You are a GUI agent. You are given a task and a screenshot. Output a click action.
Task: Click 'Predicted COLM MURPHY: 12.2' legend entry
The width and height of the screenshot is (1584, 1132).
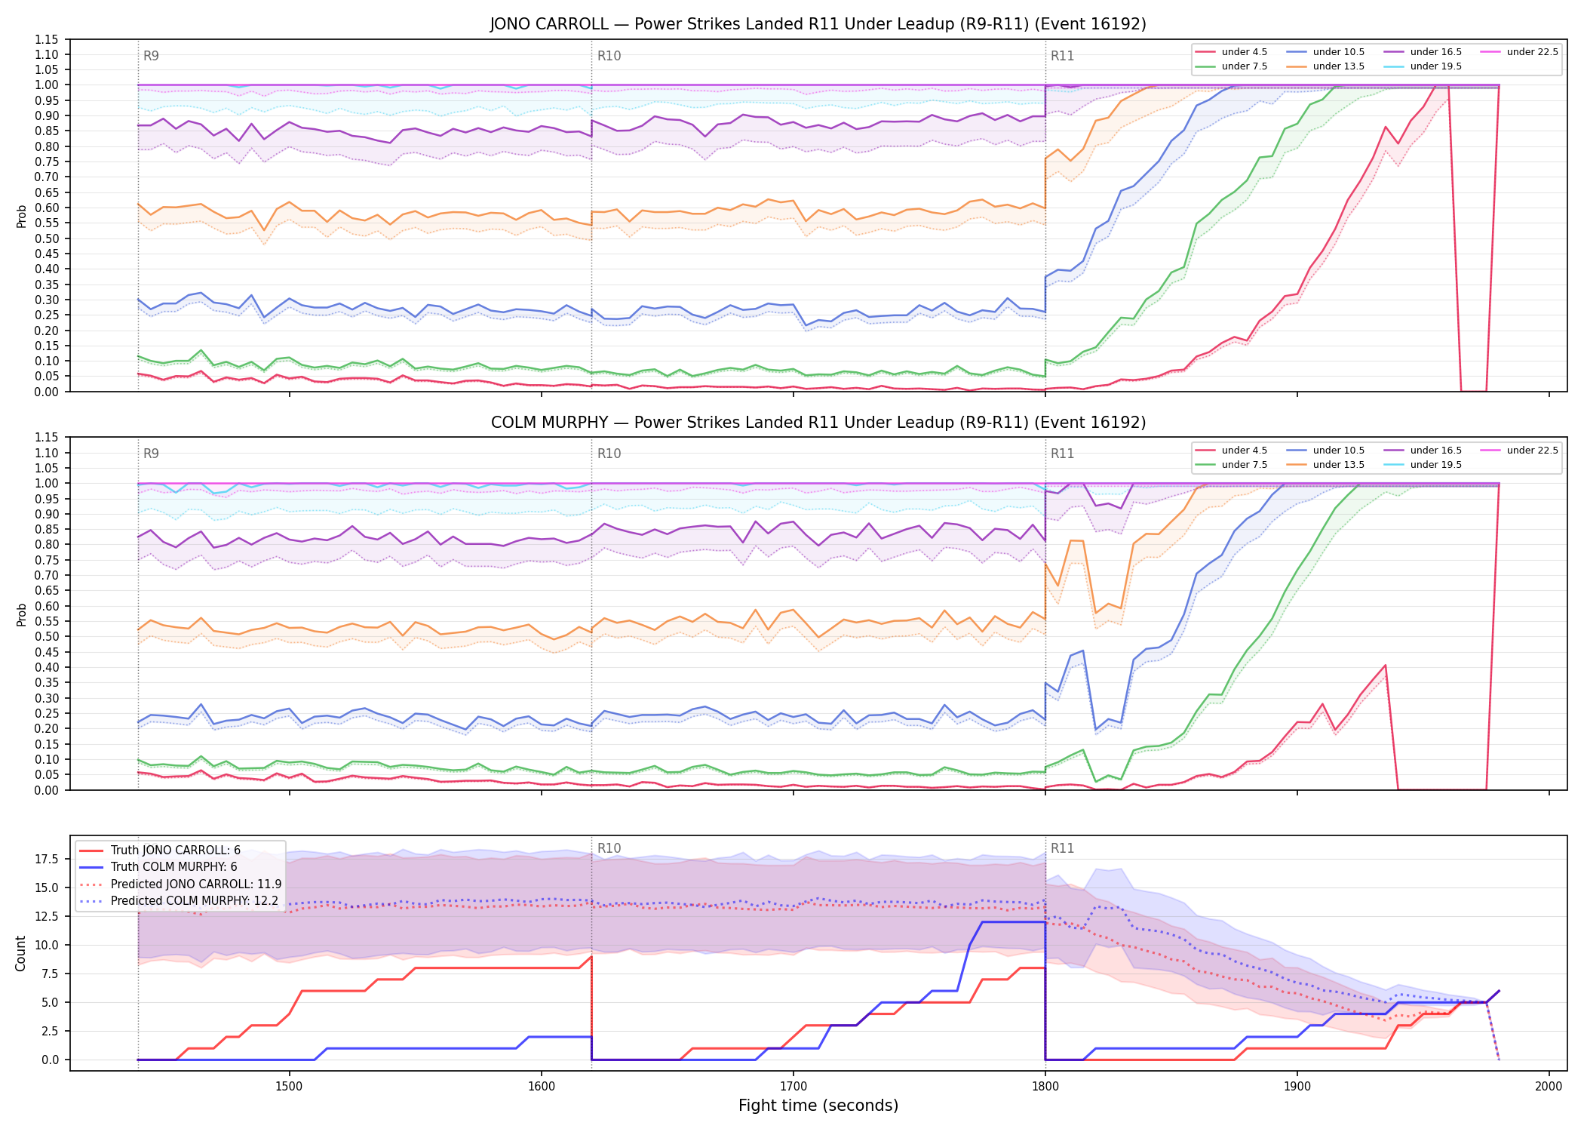[179, 901]
